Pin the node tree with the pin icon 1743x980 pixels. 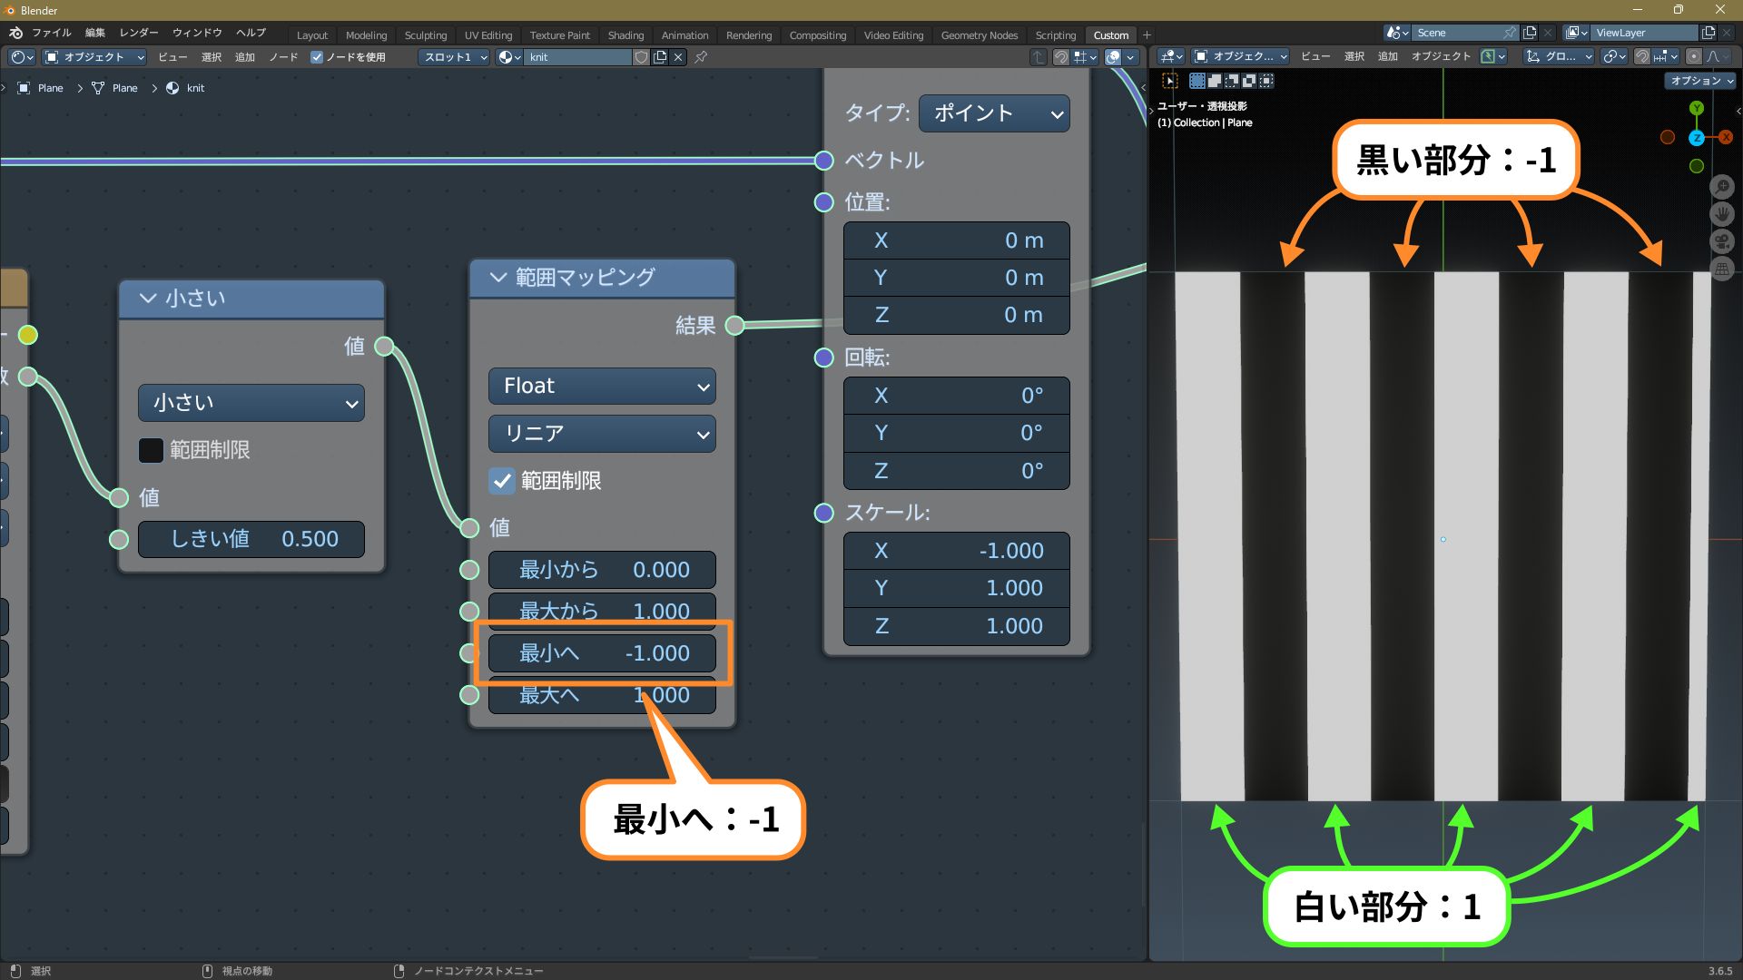[x=701, y=57]
